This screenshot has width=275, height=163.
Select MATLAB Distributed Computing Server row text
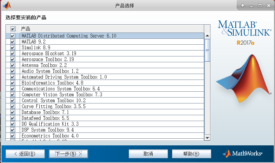[x=69, y=36]
